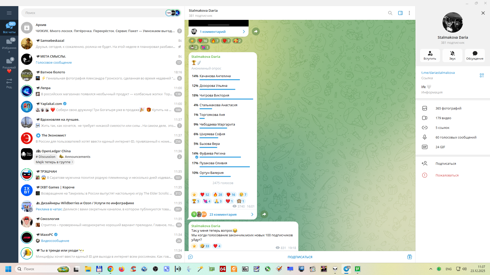Click the search icon in chat header
Viewport: 490px width, 275px height.
pos(390,13)
